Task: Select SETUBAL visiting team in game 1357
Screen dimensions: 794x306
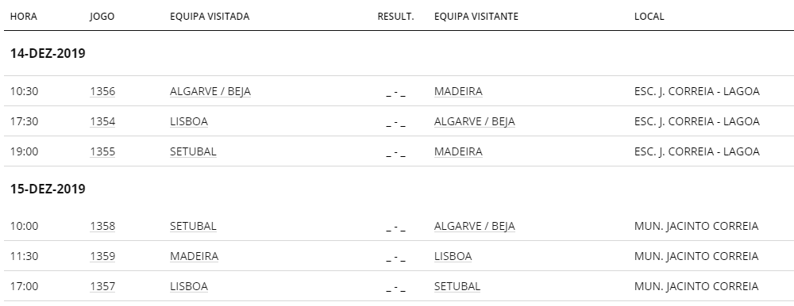Action: click(457, 286)
